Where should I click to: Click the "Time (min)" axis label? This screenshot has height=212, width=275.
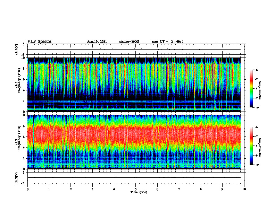click(139, 192)
